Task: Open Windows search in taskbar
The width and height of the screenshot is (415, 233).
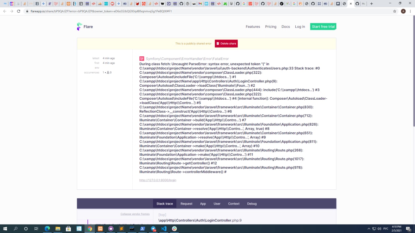Action: click(x=16, y=228)
